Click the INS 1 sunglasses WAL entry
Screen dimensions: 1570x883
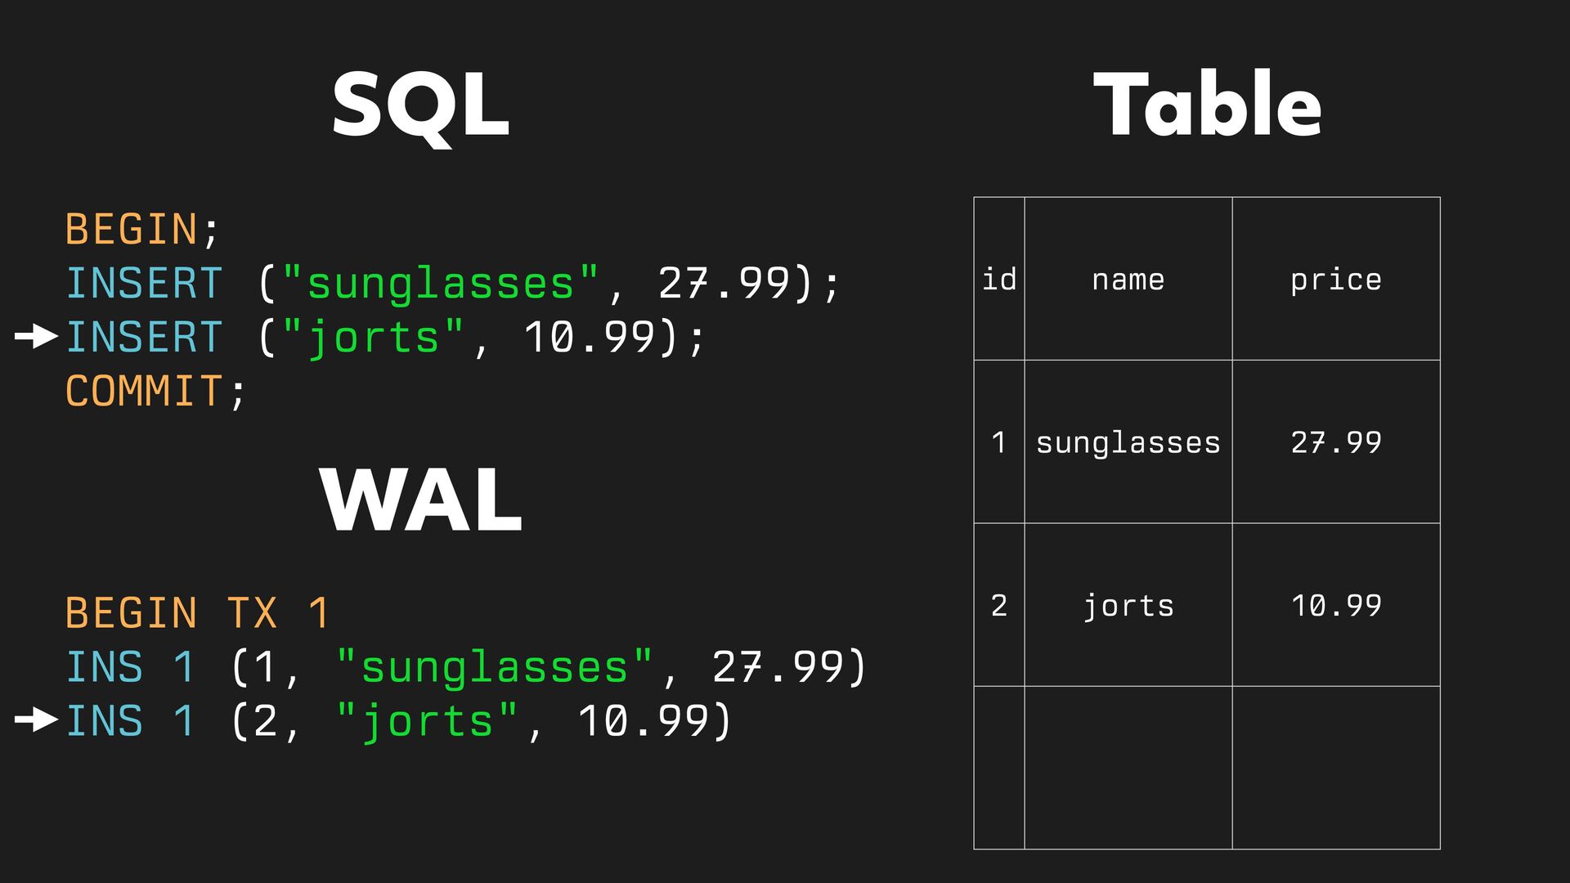[465, 667]
